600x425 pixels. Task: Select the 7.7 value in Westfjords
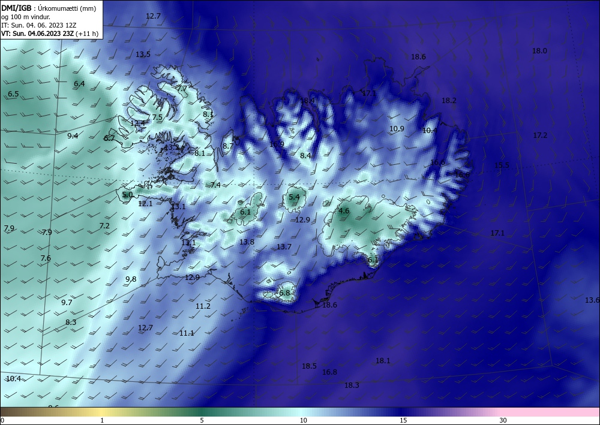[x=182, y=88]
